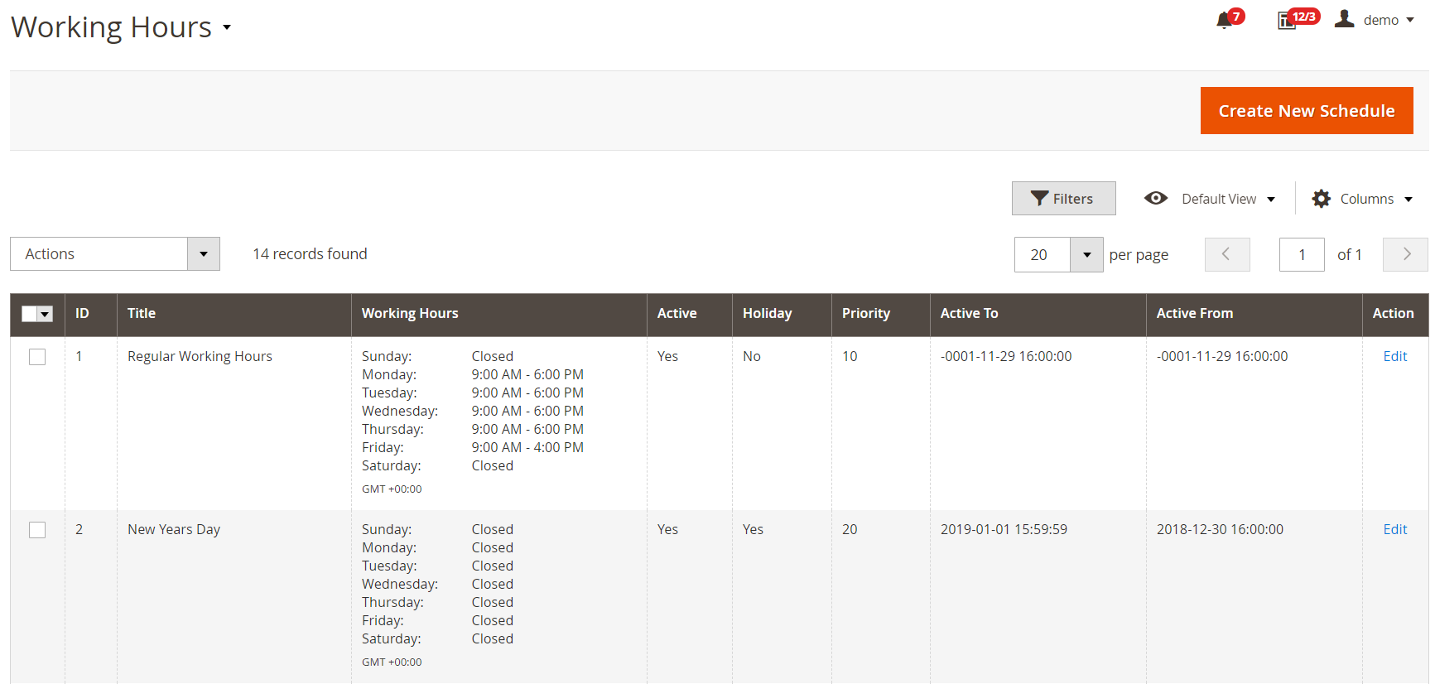The height and width of the screenshot is (684, 1435).
Task: Sort by the Title column header
Action: point(142,313)
